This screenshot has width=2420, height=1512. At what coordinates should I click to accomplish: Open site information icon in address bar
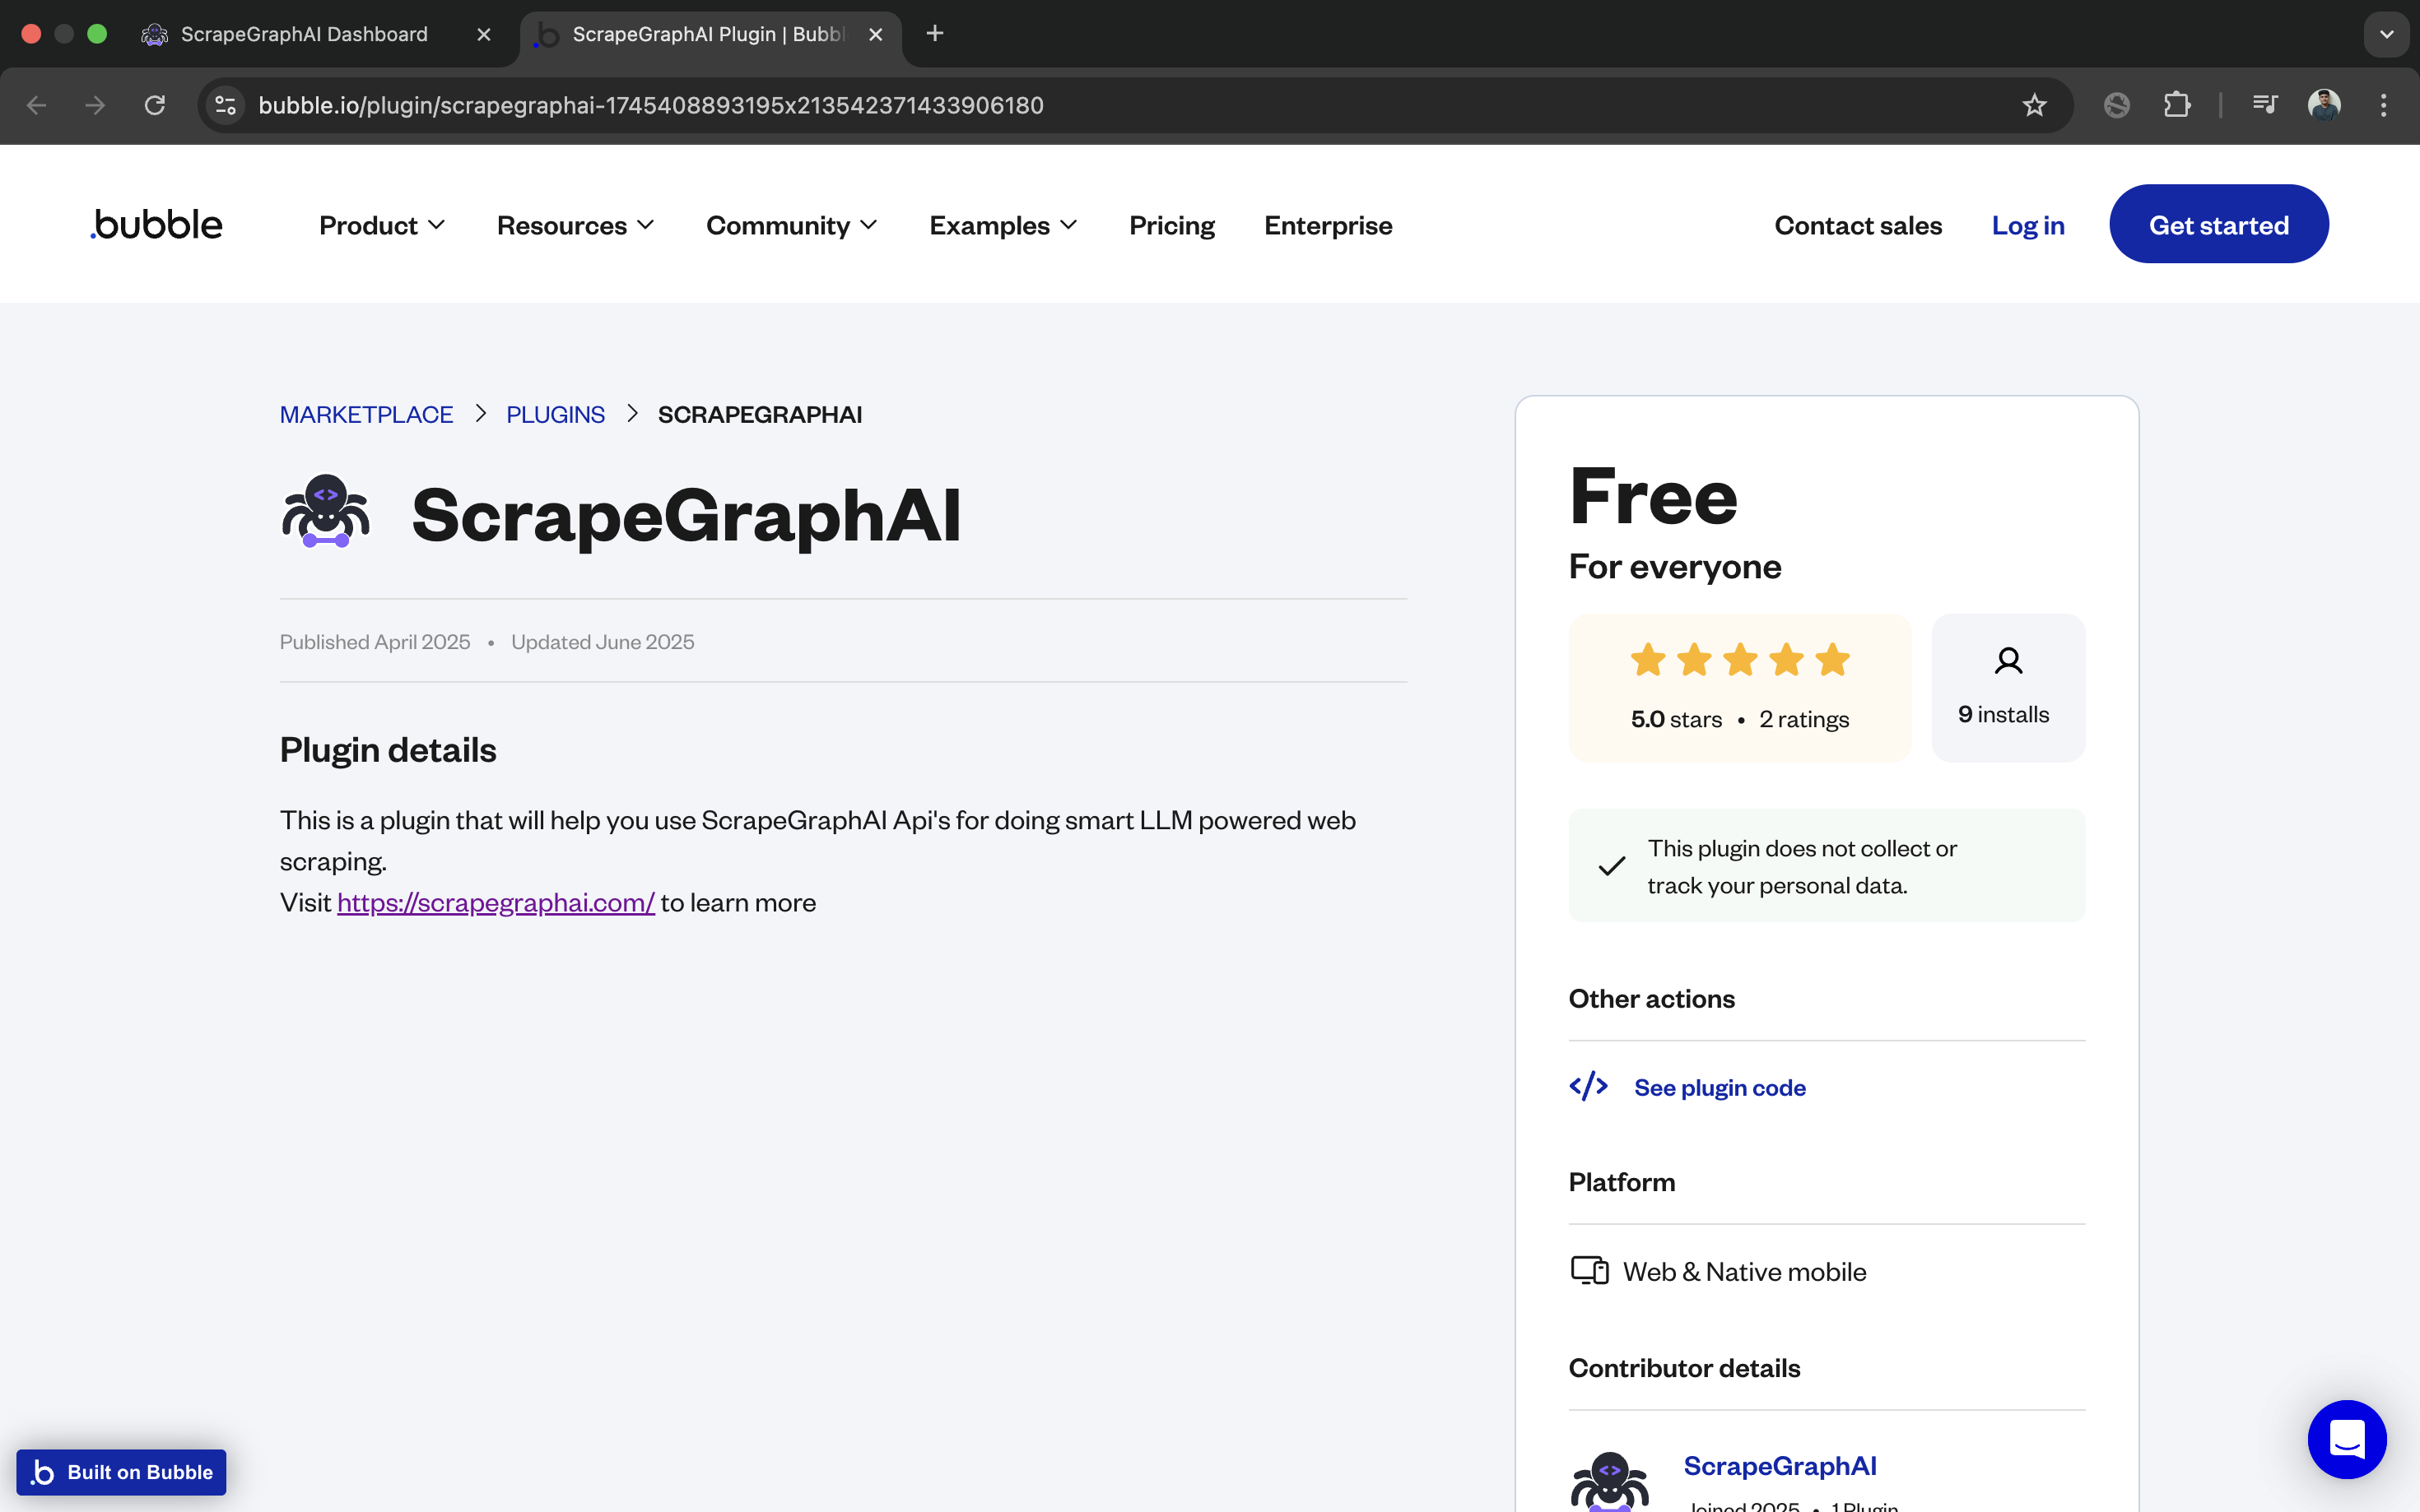coord(226,105)
